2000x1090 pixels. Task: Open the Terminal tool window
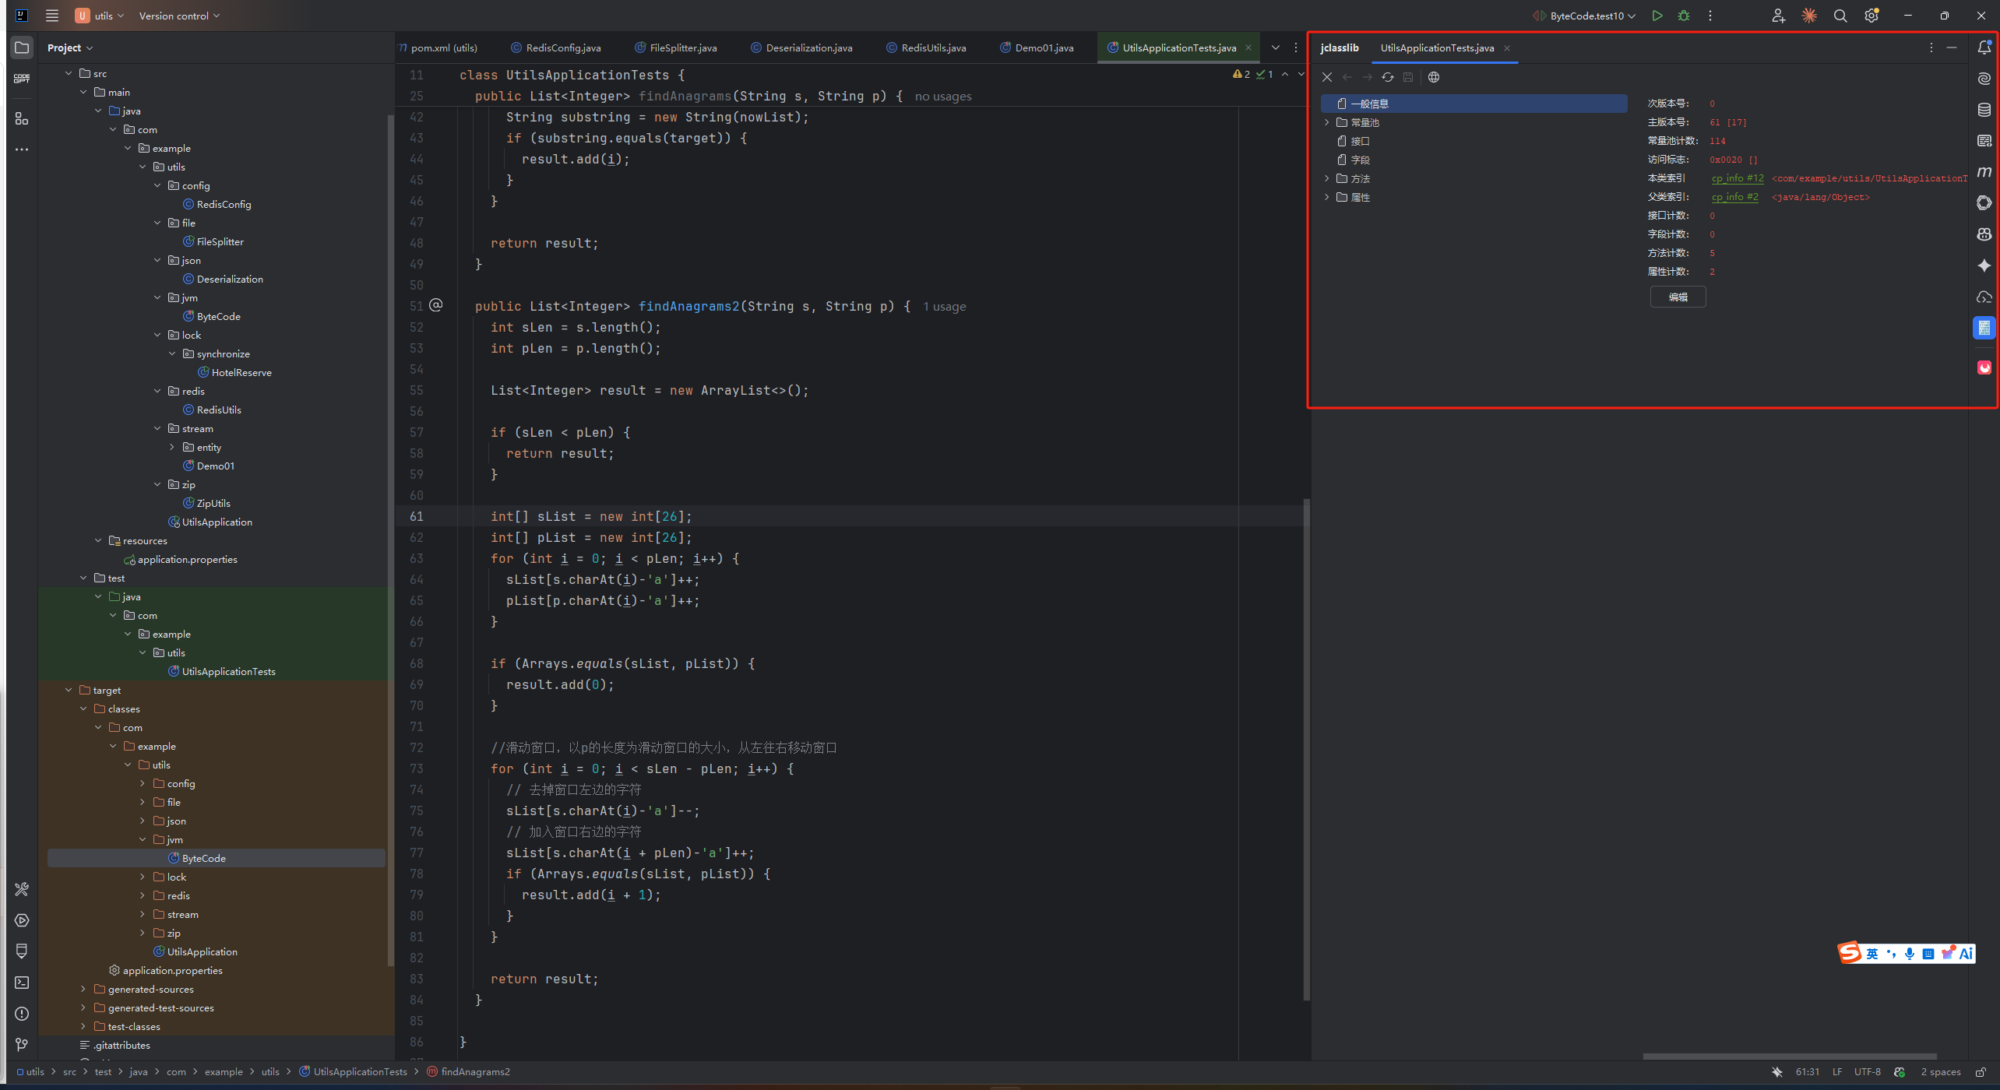[22, 983]
